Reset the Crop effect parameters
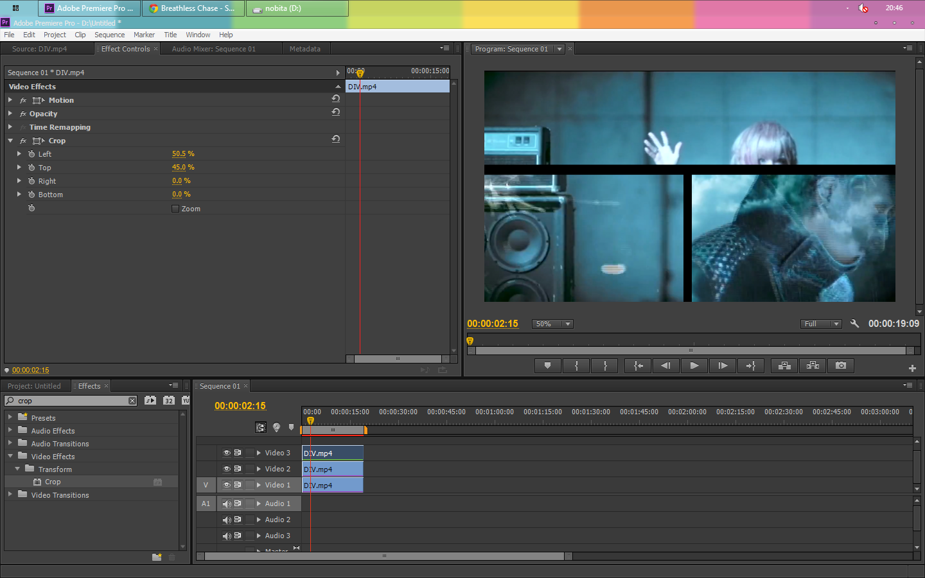Image resolution: width=925 pixels, height=578 pixels. (335, 139)
